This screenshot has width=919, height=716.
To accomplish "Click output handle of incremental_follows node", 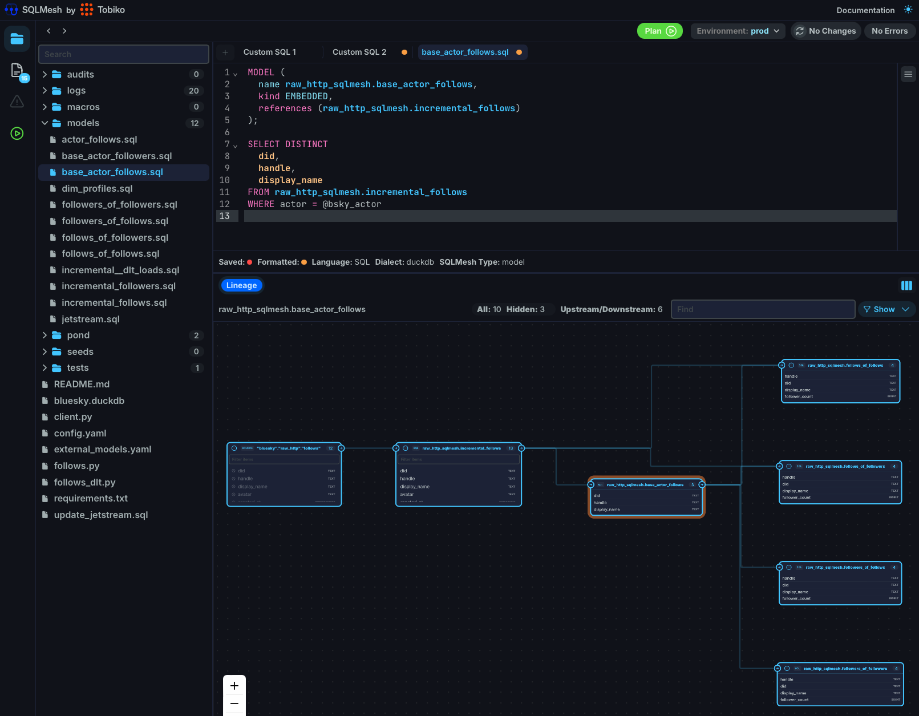I will point(521,448).
